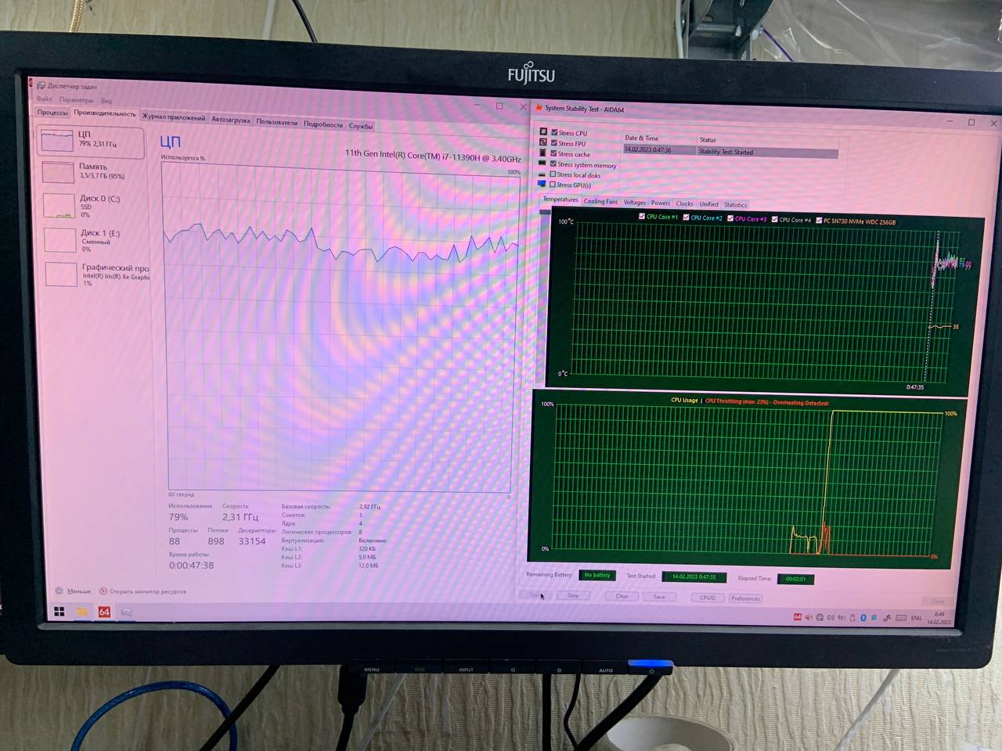Image resolution: width=1002 pixels, height=751 pixels.
Task: Uncheck the Stress CPU checkbox
Action: tap(554, 133)
